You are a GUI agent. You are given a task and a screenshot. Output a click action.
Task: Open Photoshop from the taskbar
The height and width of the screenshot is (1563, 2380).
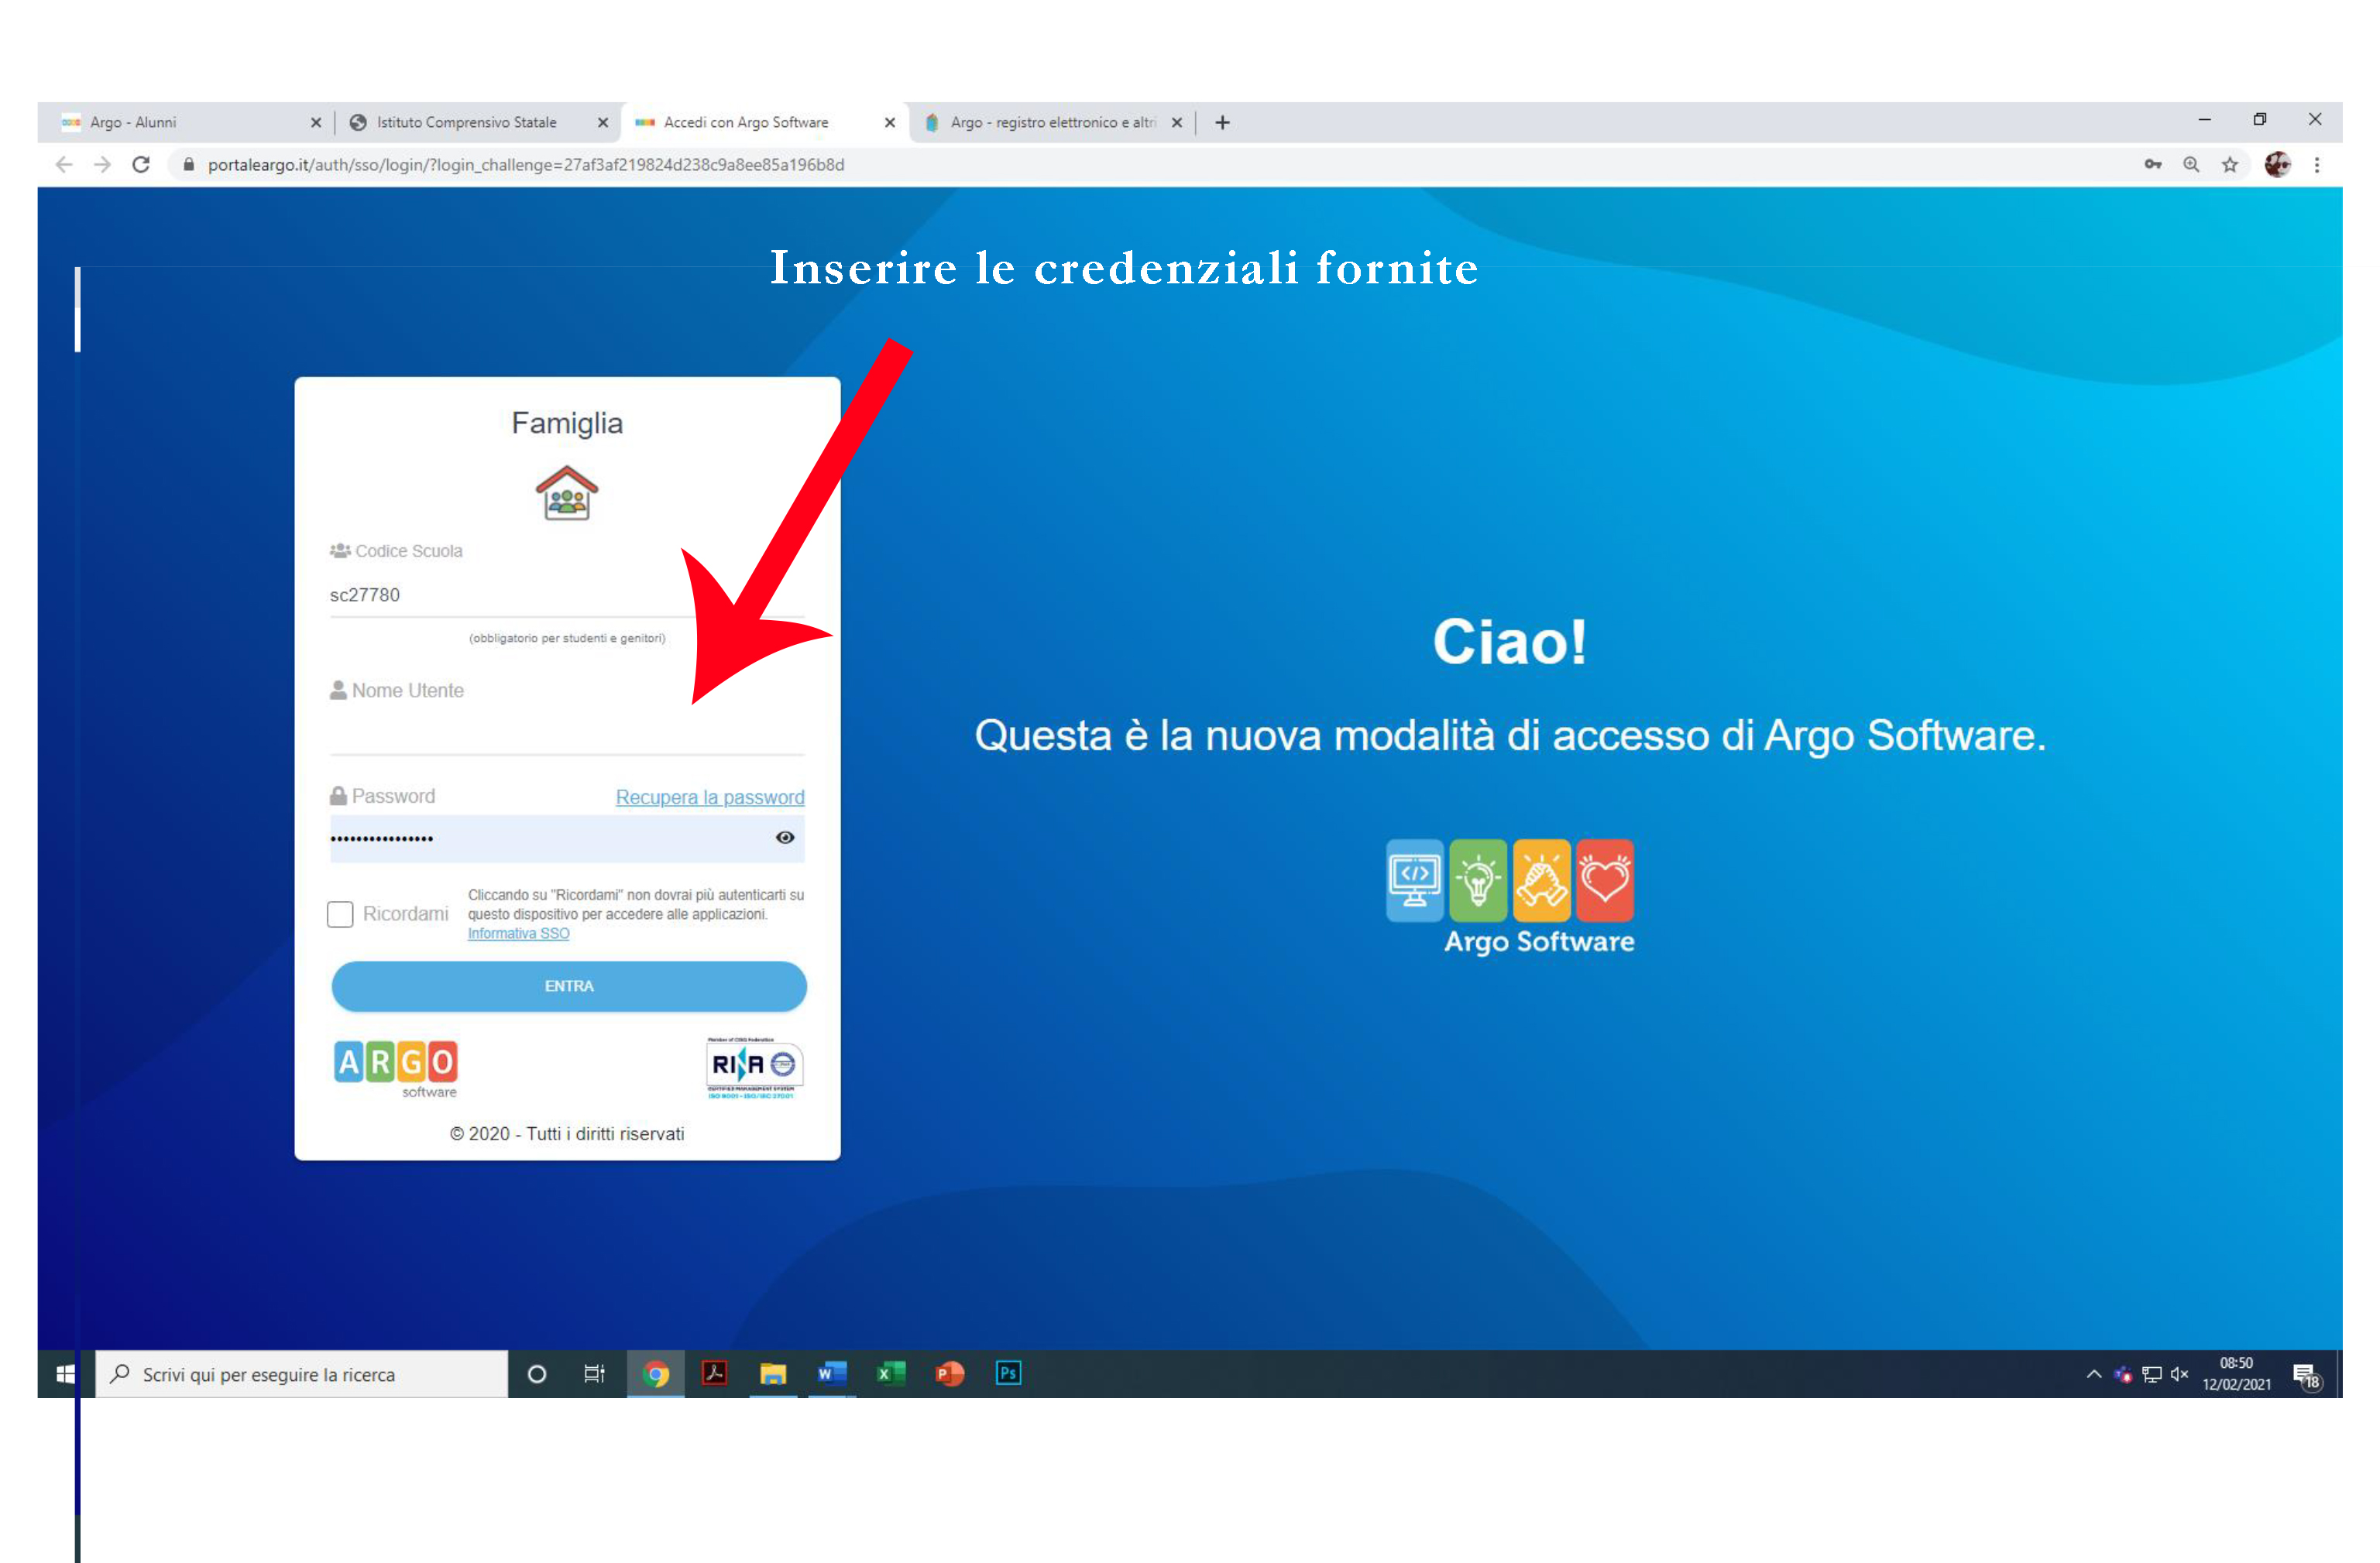coord(1008,1373)
